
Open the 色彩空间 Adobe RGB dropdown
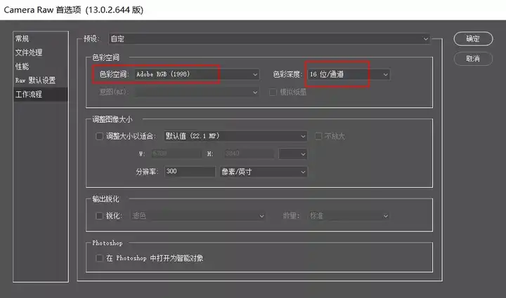(197, 74)
